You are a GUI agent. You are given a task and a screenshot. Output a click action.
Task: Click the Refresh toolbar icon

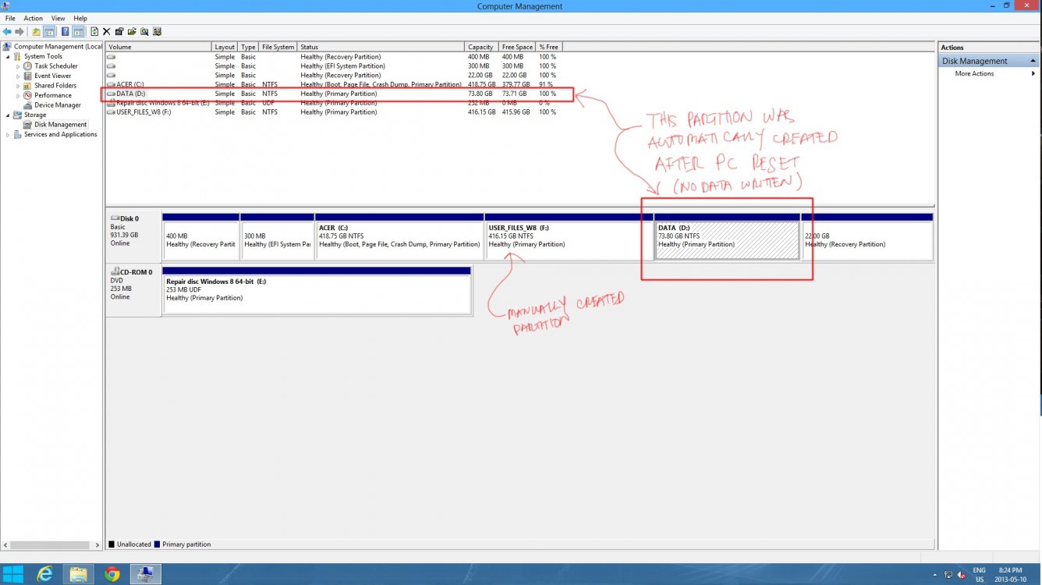tap(94, 32)
